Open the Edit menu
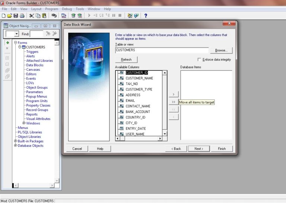 (x=13, y=9)
